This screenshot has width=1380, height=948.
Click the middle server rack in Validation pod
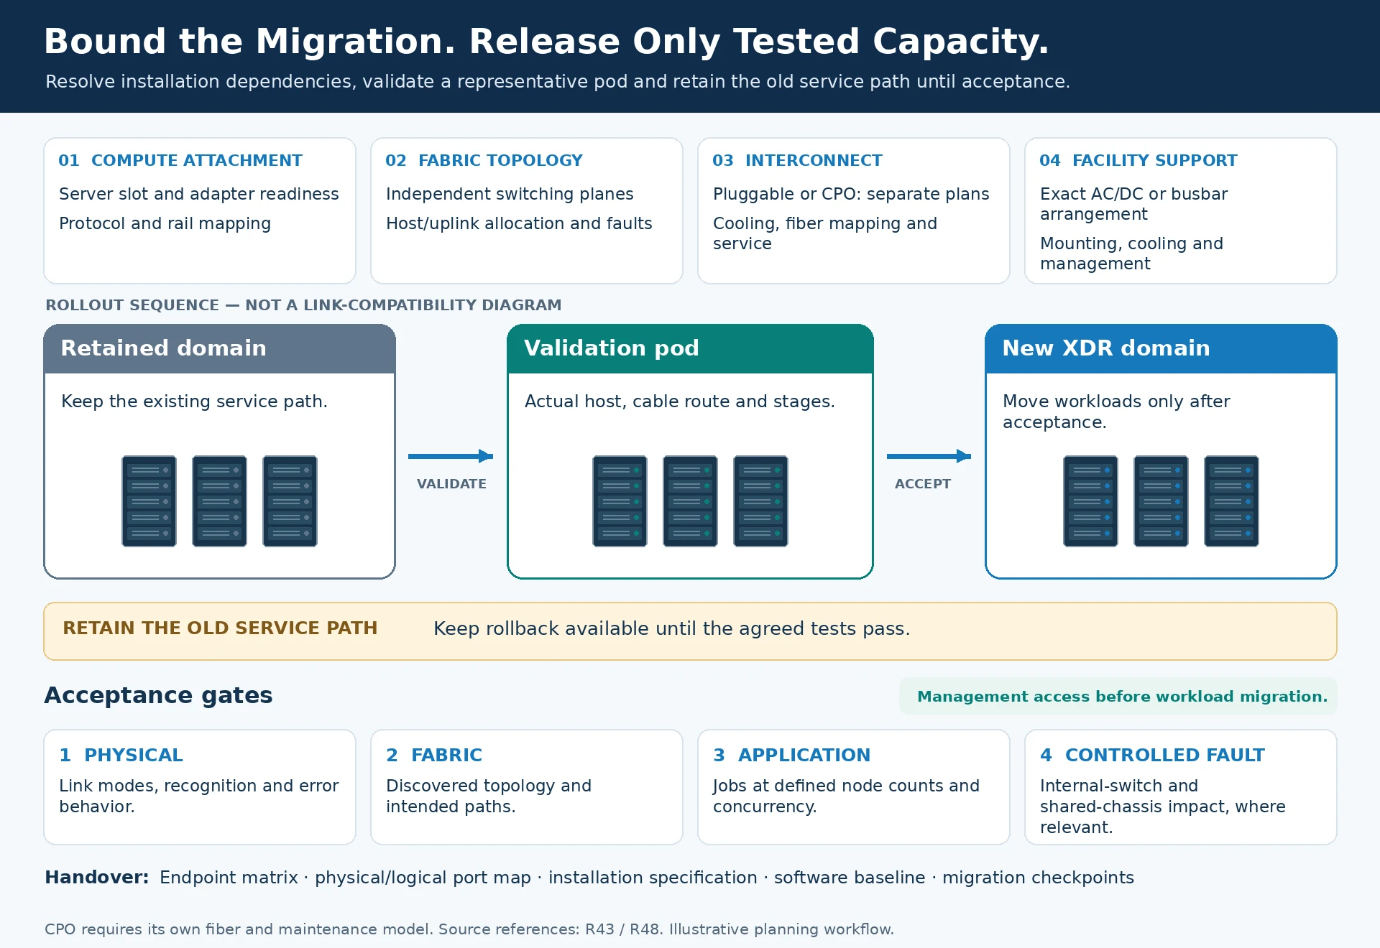click(x=690, y=501)
